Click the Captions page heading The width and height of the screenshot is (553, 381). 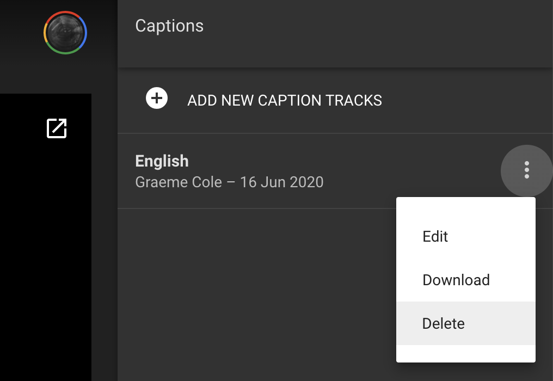click(x=169, y=26)
